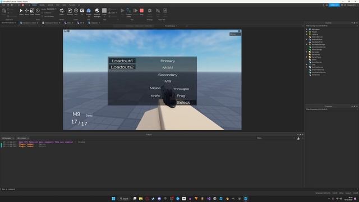This screenshot has width=359, height=202.
Task: Open Windows Start menu
Action: 113,199
